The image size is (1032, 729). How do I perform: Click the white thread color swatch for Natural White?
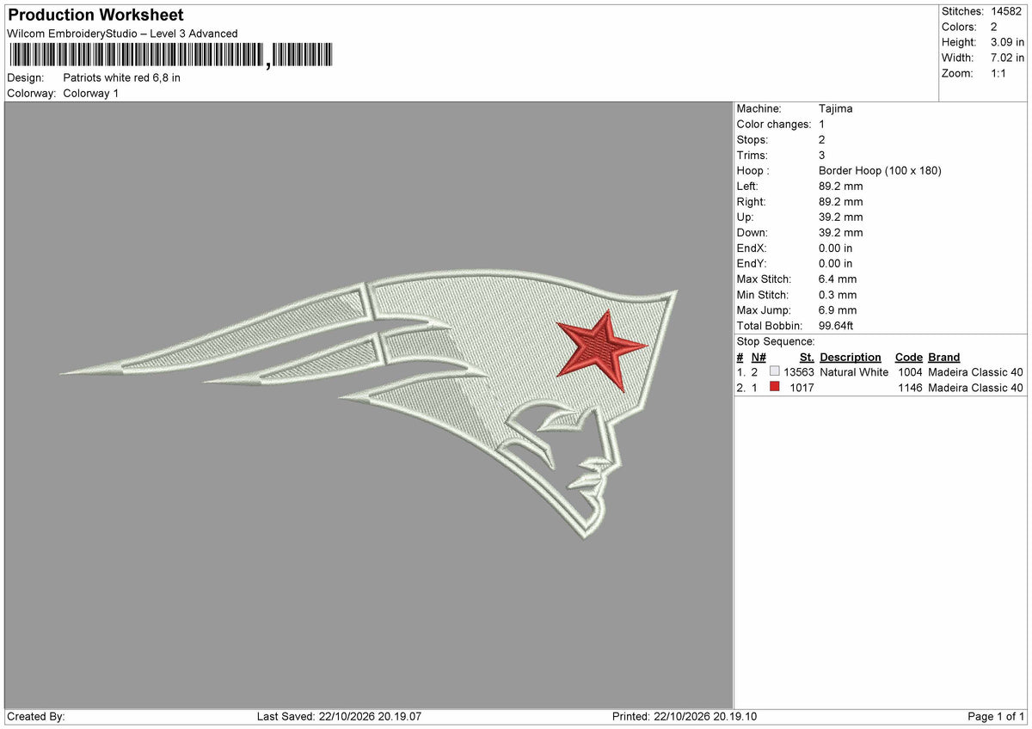(x=775, y=372)
